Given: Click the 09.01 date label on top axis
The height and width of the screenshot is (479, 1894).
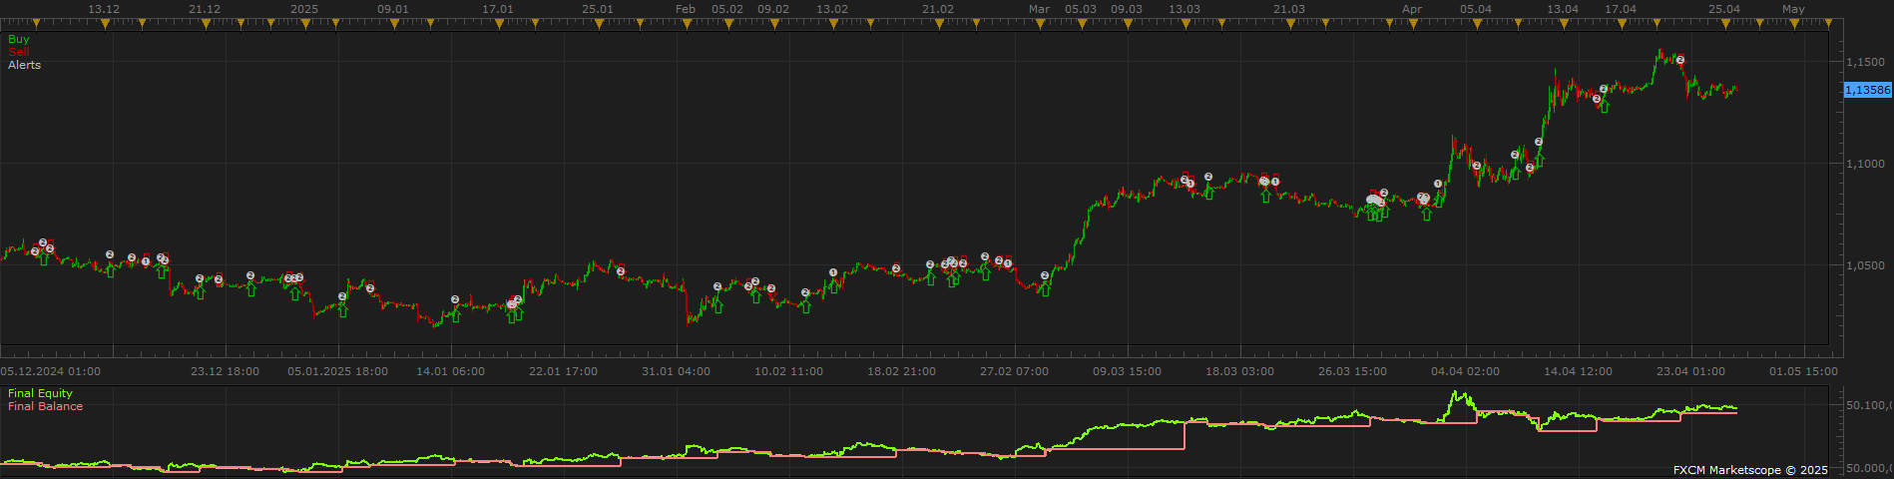Looking at the screenshot, I should click(393, 9).
